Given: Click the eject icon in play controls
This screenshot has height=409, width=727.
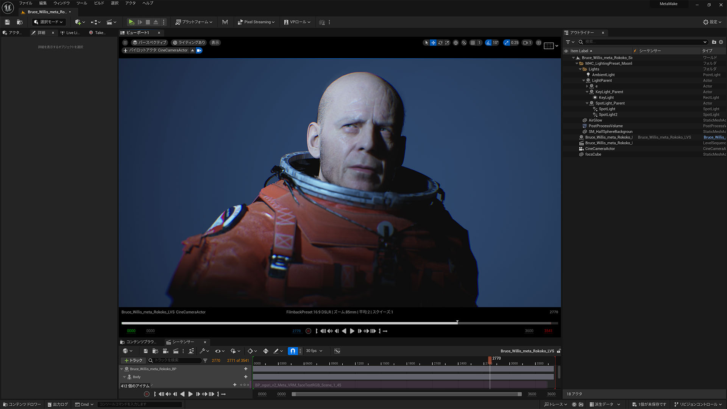Looking at the screenshot, I should tap(156, 22).
